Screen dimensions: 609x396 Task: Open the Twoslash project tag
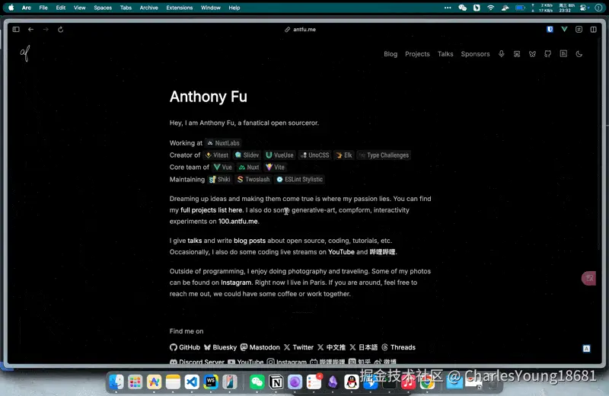(x=253, y=179)
